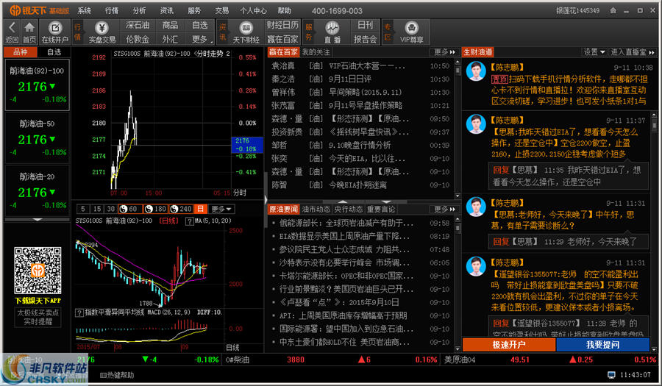Open the 分析 menu
This screenshot has width=662, height=386.
pos(139,10)
